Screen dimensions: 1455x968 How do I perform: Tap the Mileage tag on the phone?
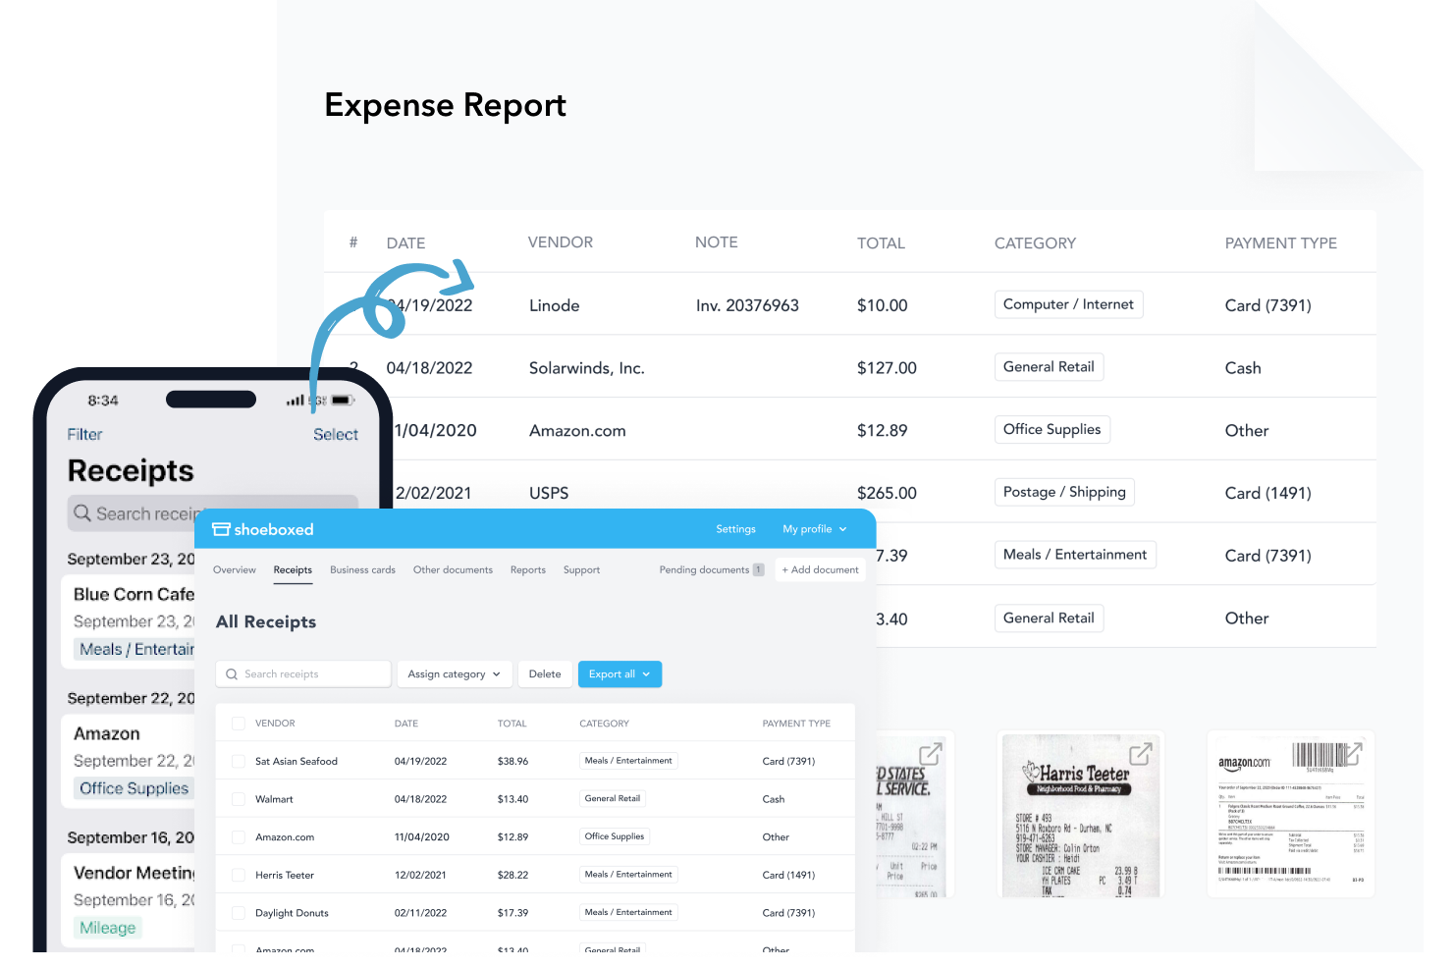tap(108, 928)
